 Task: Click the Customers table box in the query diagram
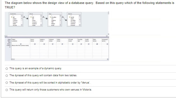(16, 19)
